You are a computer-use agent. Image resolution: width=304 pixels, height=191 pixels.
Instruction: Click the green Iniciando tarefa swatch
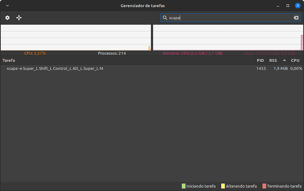click(184, 186)
